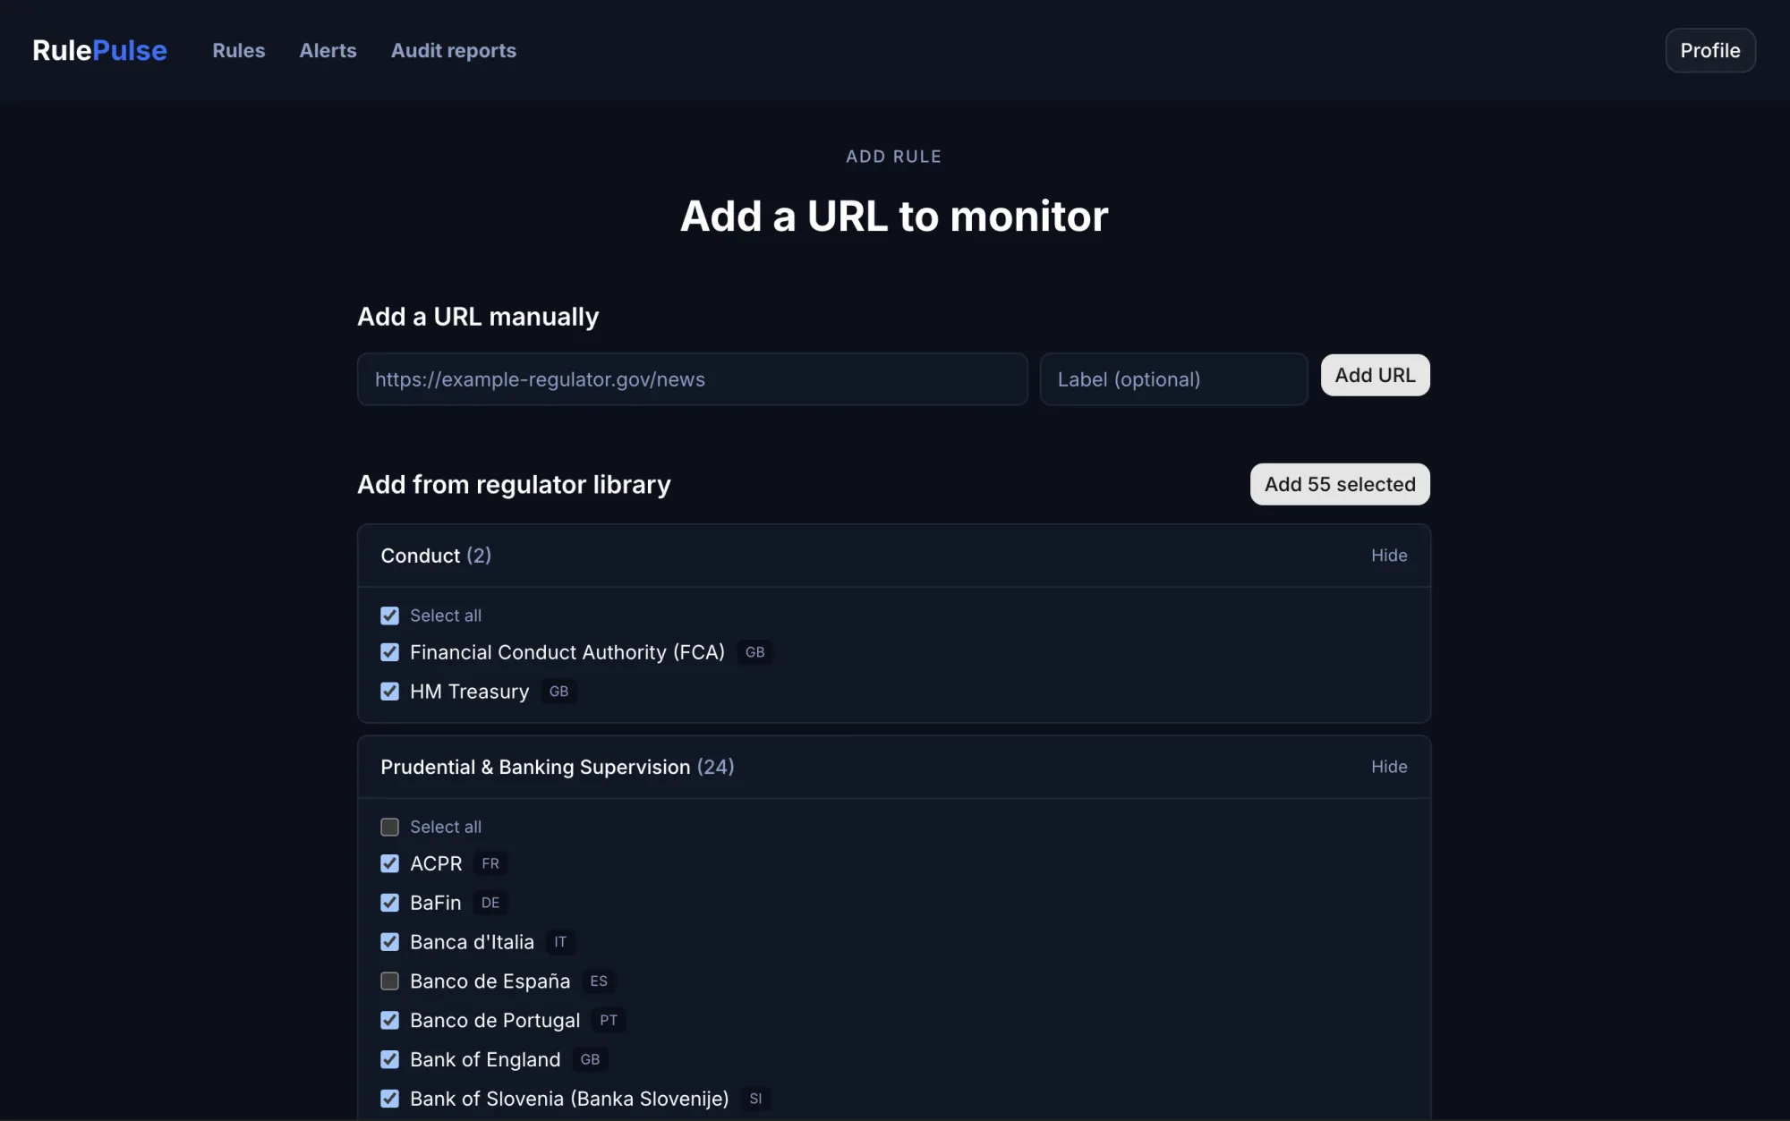Click the Add URL button
1790x1121 pixels.
point(1375,375)
